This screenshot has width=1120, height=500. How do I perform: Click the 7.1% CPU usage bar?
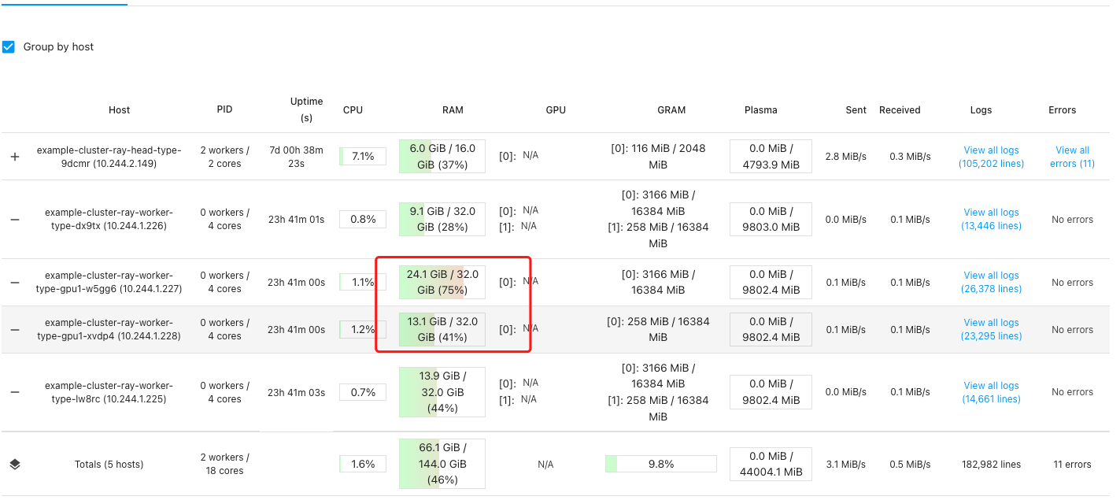(x=363, y=156)
